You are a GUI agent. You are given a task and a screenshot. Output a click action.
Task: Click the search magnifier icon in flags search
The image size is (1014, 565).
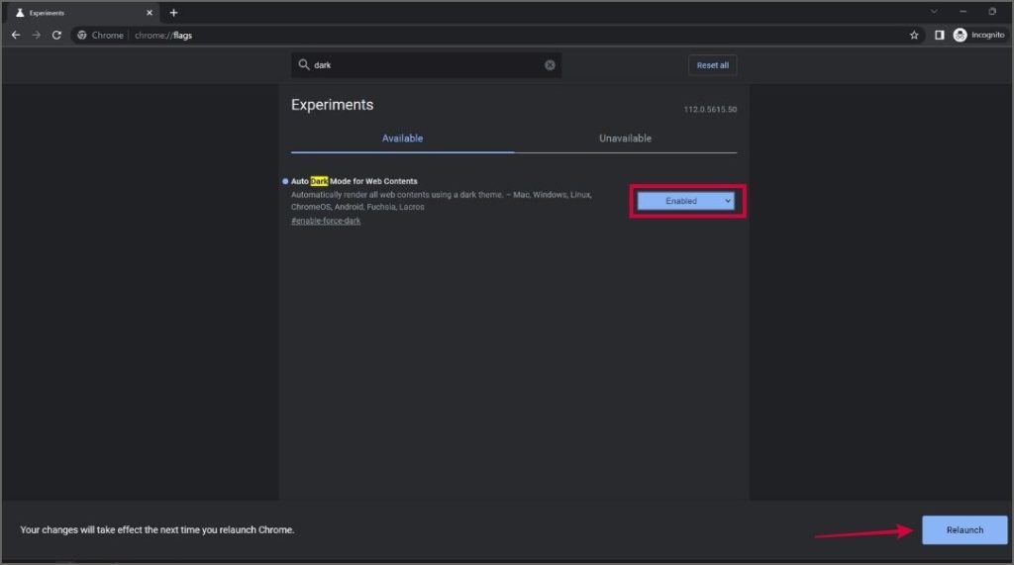pos(303,64)
